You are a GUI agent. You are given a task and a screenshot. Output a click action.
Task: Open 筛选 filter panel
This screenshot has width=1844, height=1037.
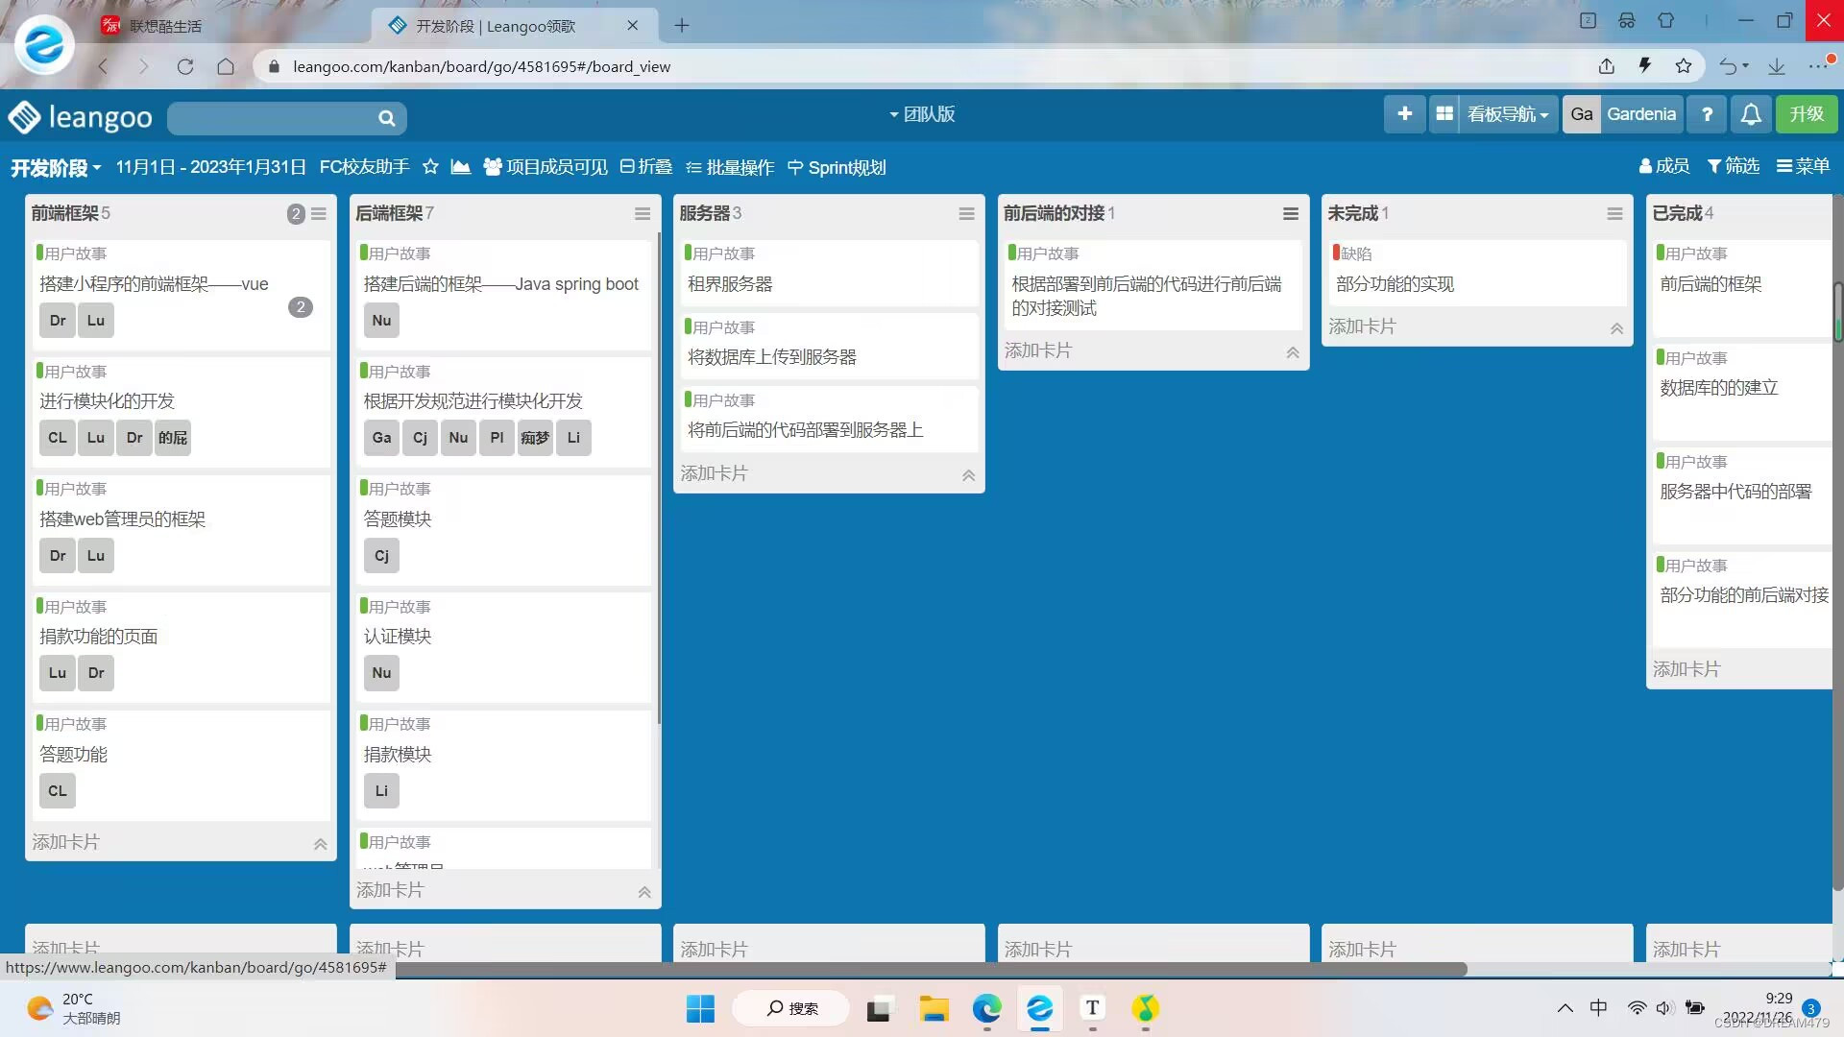tap(1734, 166)
